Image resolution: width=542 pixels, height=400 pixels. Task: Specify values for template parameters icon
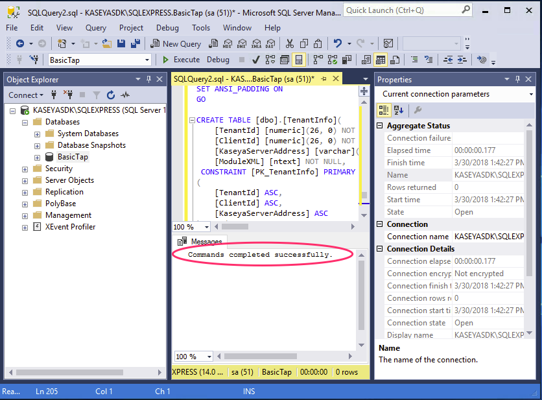[x=482, y=60]
